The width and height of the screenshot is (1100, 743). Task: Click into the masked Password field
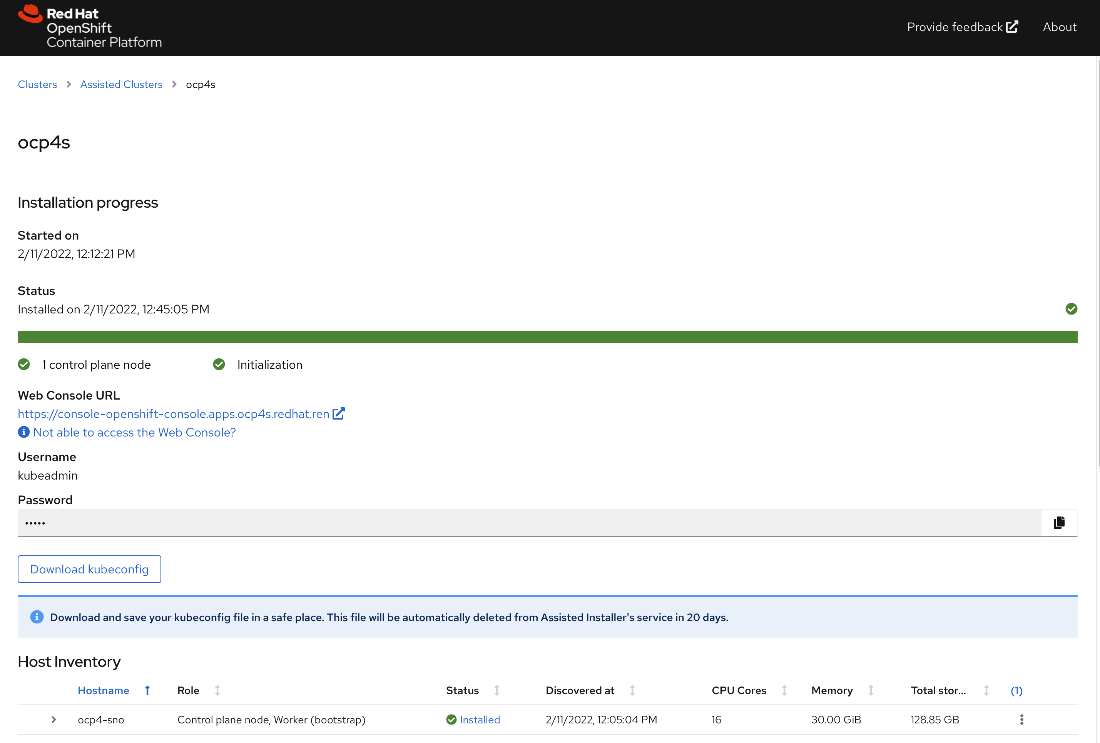(x=529, y=523)
